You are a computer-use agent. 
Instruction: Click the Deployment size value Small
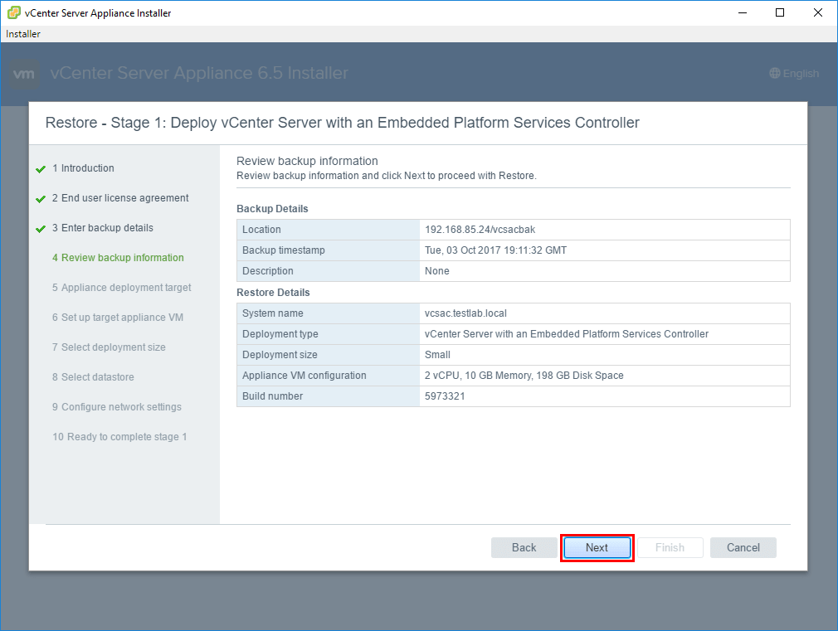coord(437,356)
